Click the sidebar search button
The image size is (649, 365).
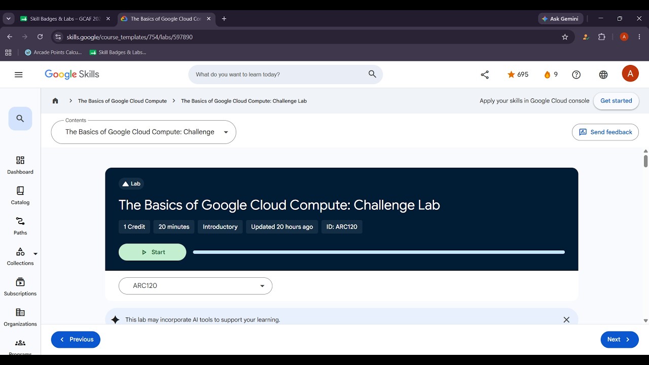[20, 119]
